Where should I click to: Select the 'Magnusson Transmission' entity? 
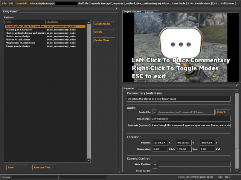coord(45,43)
